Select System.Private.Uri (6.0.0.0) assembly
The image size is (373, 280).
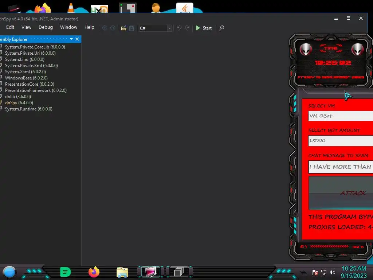(x=30, y=53)
